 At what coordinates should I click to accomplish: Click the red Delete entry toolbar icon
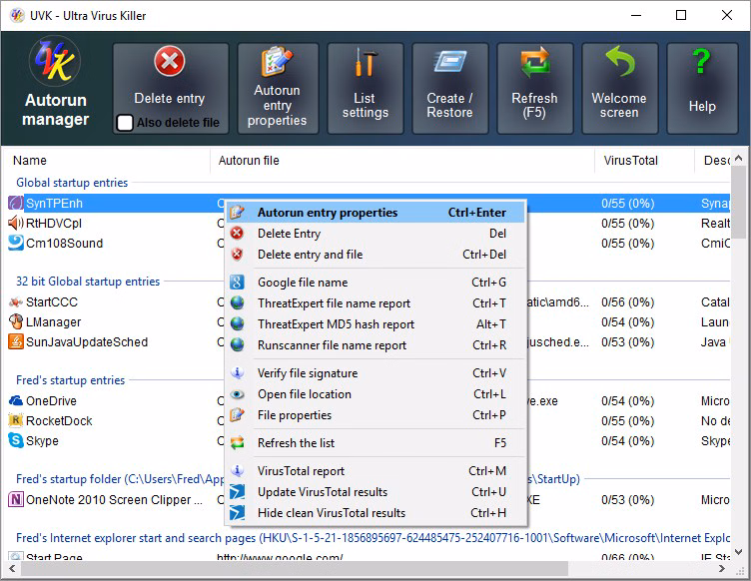pos(170,61)
